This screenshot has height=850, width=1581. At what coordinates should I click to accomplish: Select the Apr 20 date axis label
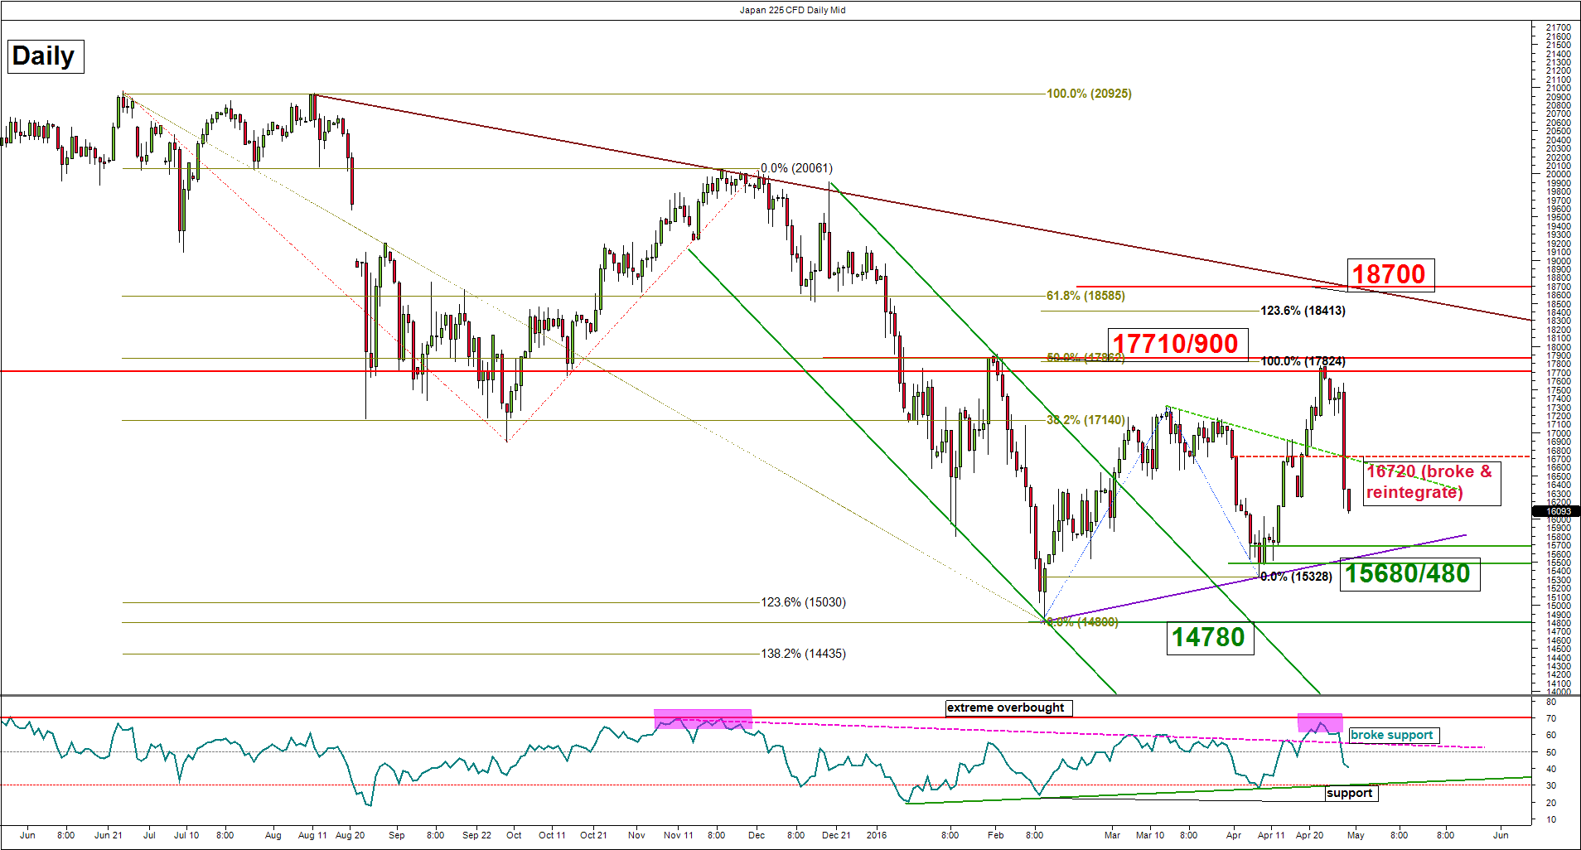pos(1309,835)
